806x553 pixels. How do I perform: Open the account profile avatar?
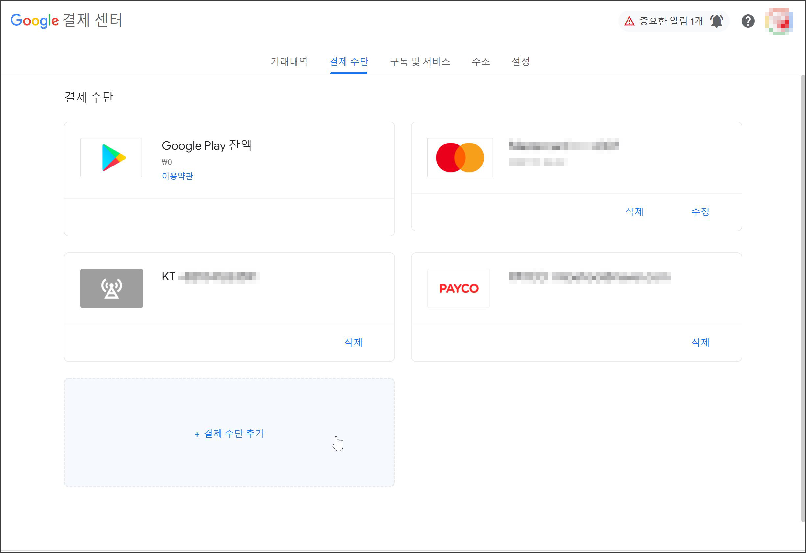coord(779,21)
